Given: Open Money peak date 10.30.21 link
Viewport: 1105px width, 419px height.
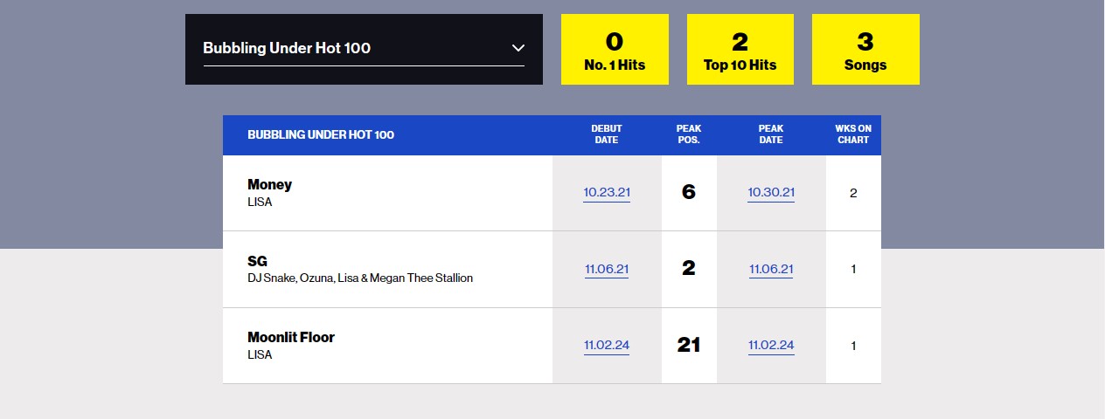Looking at the screenshot, I should (771, 193).
